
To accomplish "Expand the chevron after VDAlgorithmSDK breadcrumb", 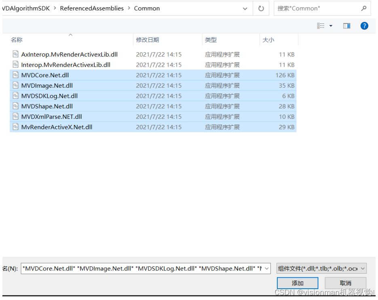I will [x=55, y=8].
